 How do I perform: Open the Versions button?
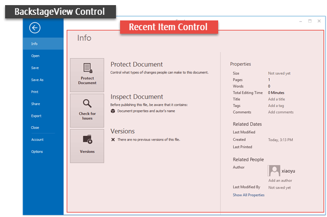[87, 146]
